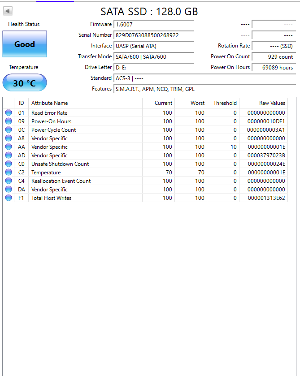This screenshot has height=376, width=300.
Task: Click raw value 0000000003A1
Action: [266, 130]
